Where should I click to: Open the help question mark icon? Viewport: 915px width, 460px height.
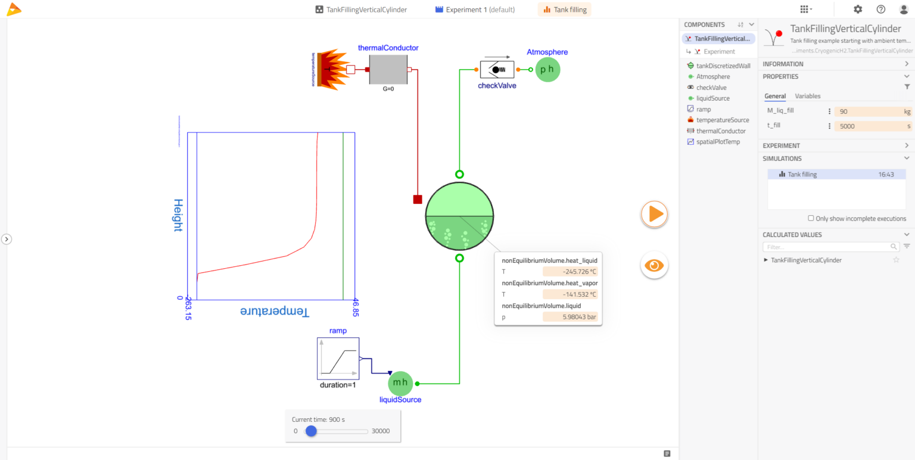click(x=880, y=10)
